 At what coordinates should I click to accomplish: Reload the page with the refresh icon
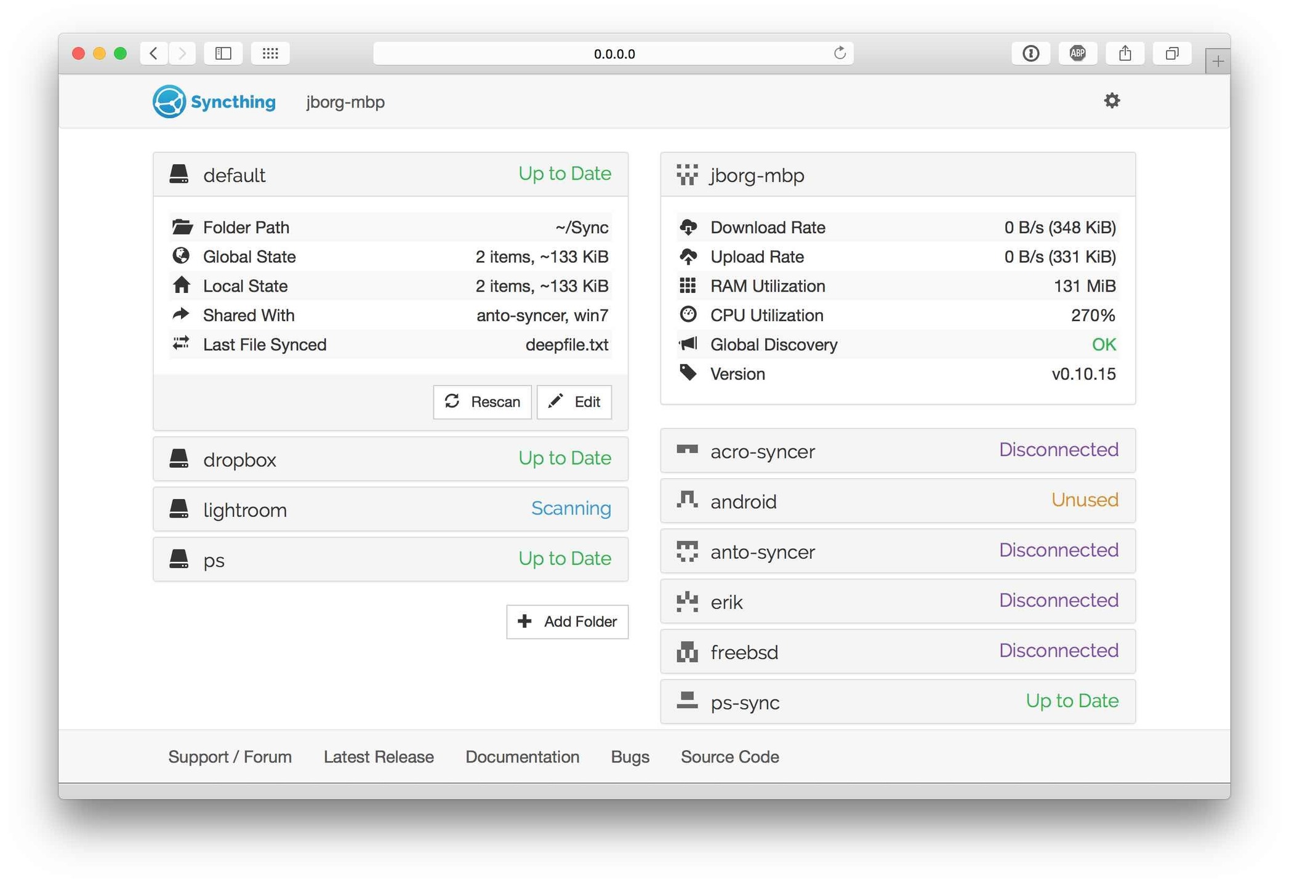pos(840,54)
